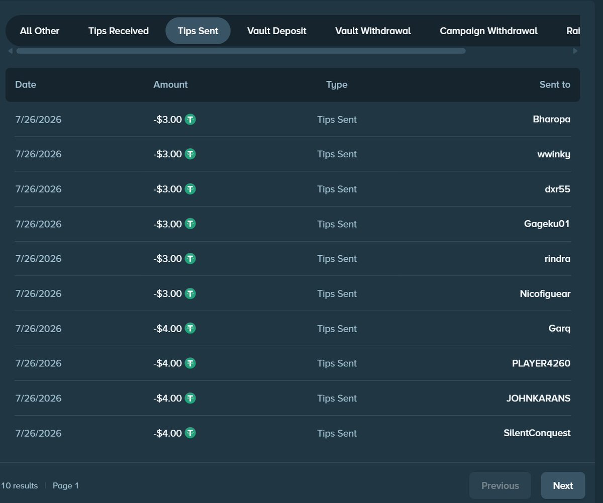Click the -$3.00 amount for wwinky
Screen dimensions: 603x503
(167, 154)
